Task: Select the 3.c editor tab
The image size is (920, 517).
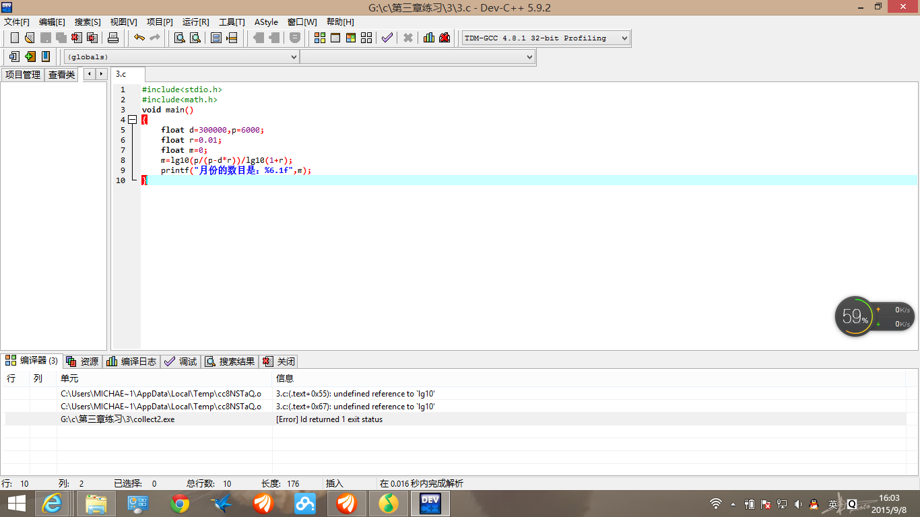Action: tap(128, 74)
